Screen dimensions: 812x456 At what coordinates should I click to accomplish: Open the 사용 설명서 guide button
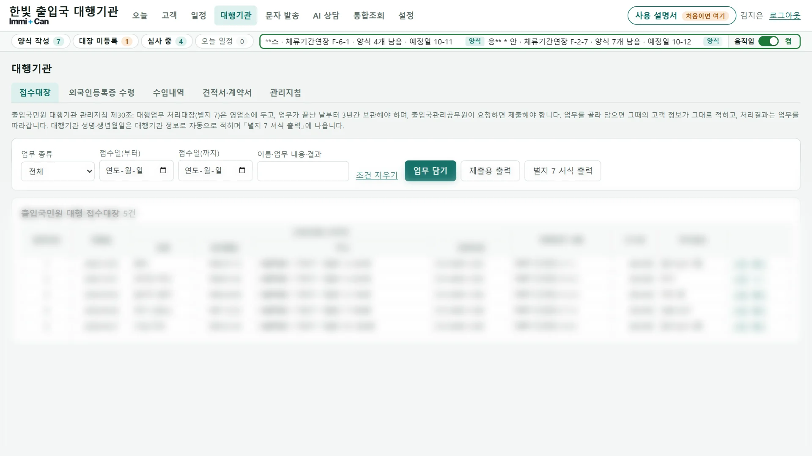point(682,16)
